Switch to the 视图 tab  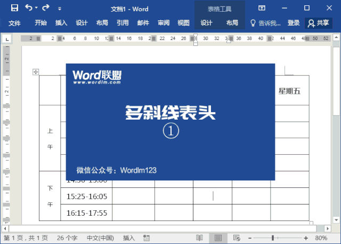183,23
